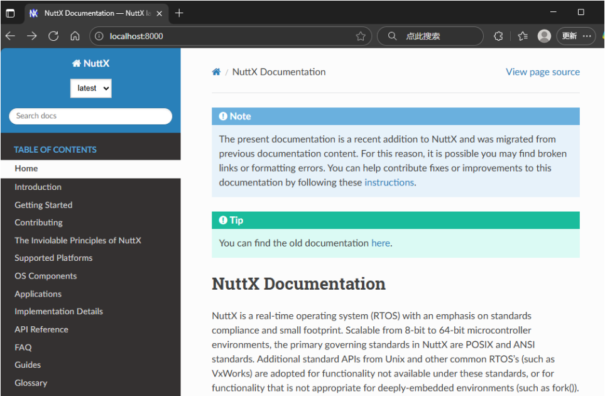Follow the here link in Tip
This screenshot has height=396, width=605.
click(381, 243)
